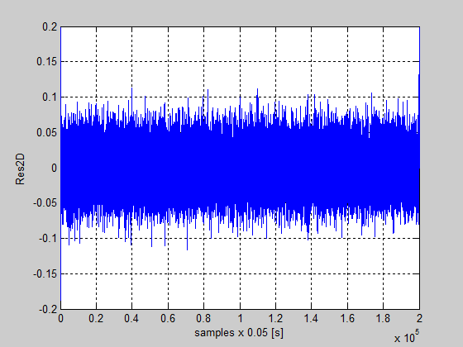Select the -0.05 y-axis tick label
463x347 pixels.
(x=45, y=203)
